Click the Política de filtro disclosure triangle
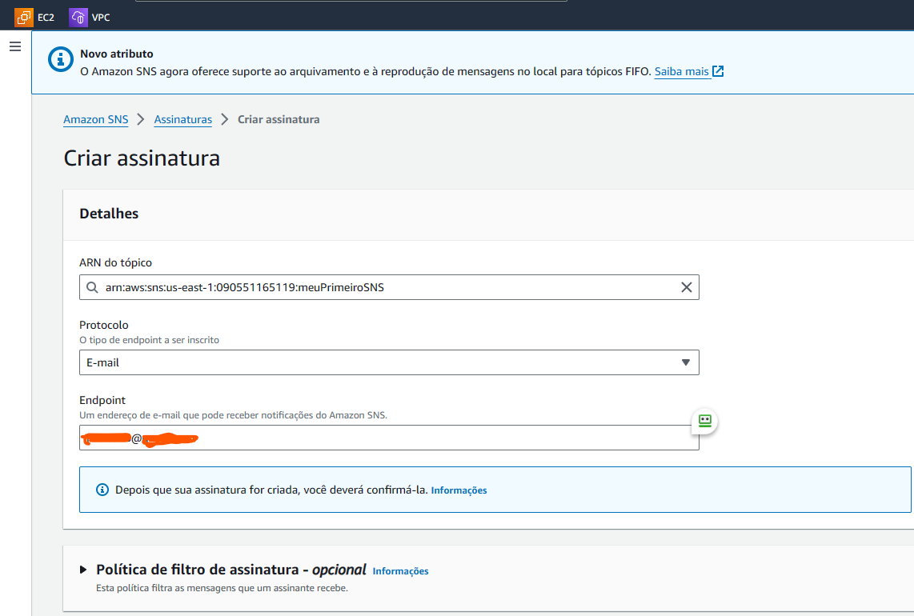Viewport: 914px width, 616px height. [x=83, y=569]
